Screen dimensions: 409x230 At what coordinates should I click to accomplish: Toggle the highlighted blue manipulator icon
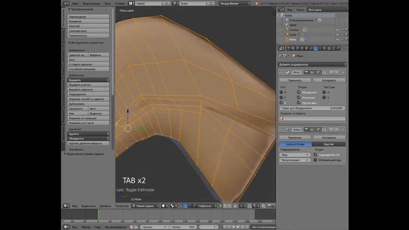(x=185, y=206)
